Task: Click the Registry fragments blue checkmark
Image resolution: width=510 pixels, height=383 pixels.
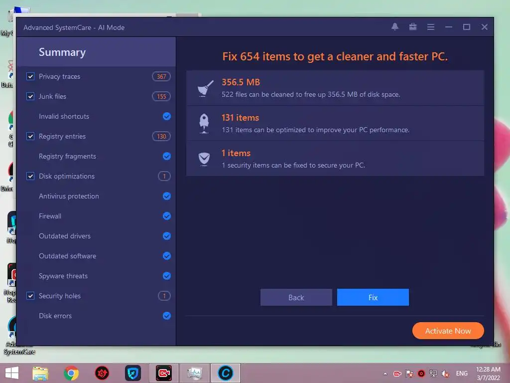Action: [166, 156]
